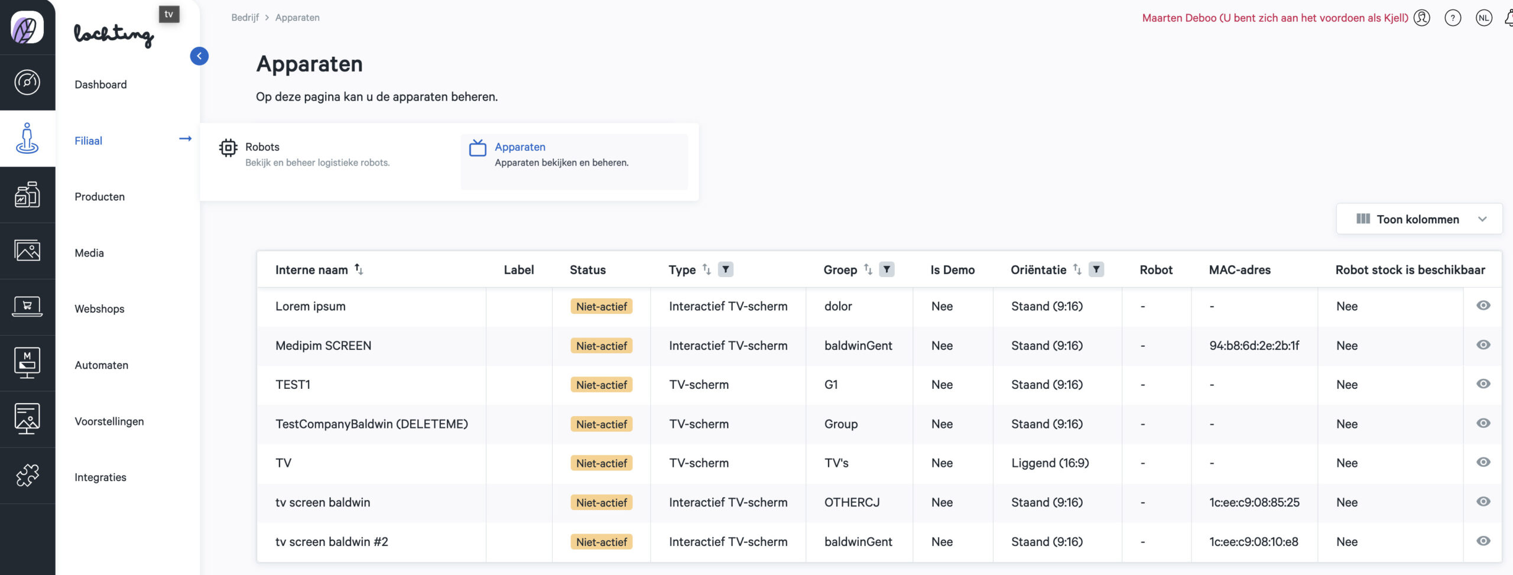Click TestCompanyBaldwin (DELETEME) name
The height and width of the screenshot is (575, 1513).
point(372,424)
